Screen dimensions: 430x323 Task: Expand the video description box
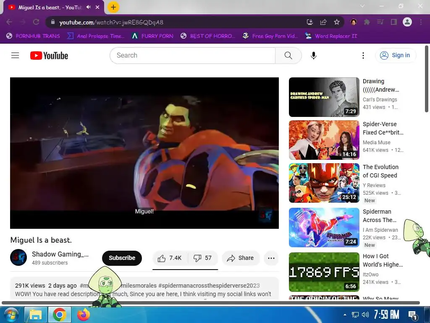(x=144, y=289)
